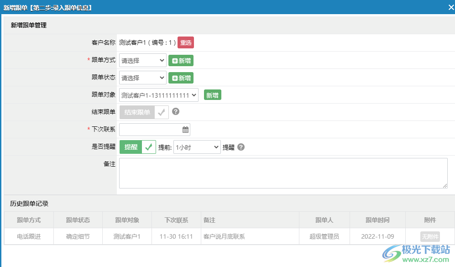Image resolution: width=455 pixels, height=267 pixels.
Task: Select 客户说月底联系 remark cell
Action: tap(250, 236)
